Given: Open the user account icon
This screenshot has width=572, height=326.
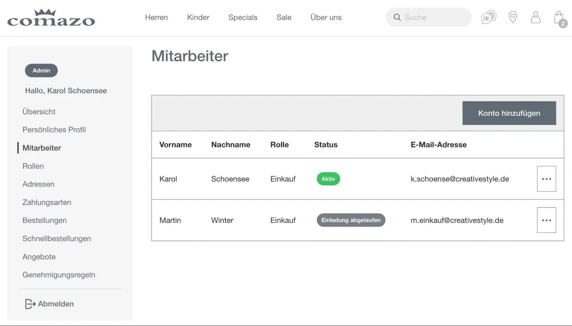Looking at the screenshot, I should 535,17.
